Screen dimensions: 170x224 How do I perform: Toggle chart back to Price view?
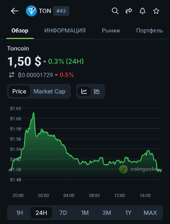pyautogui.click(x=20, y=91)
